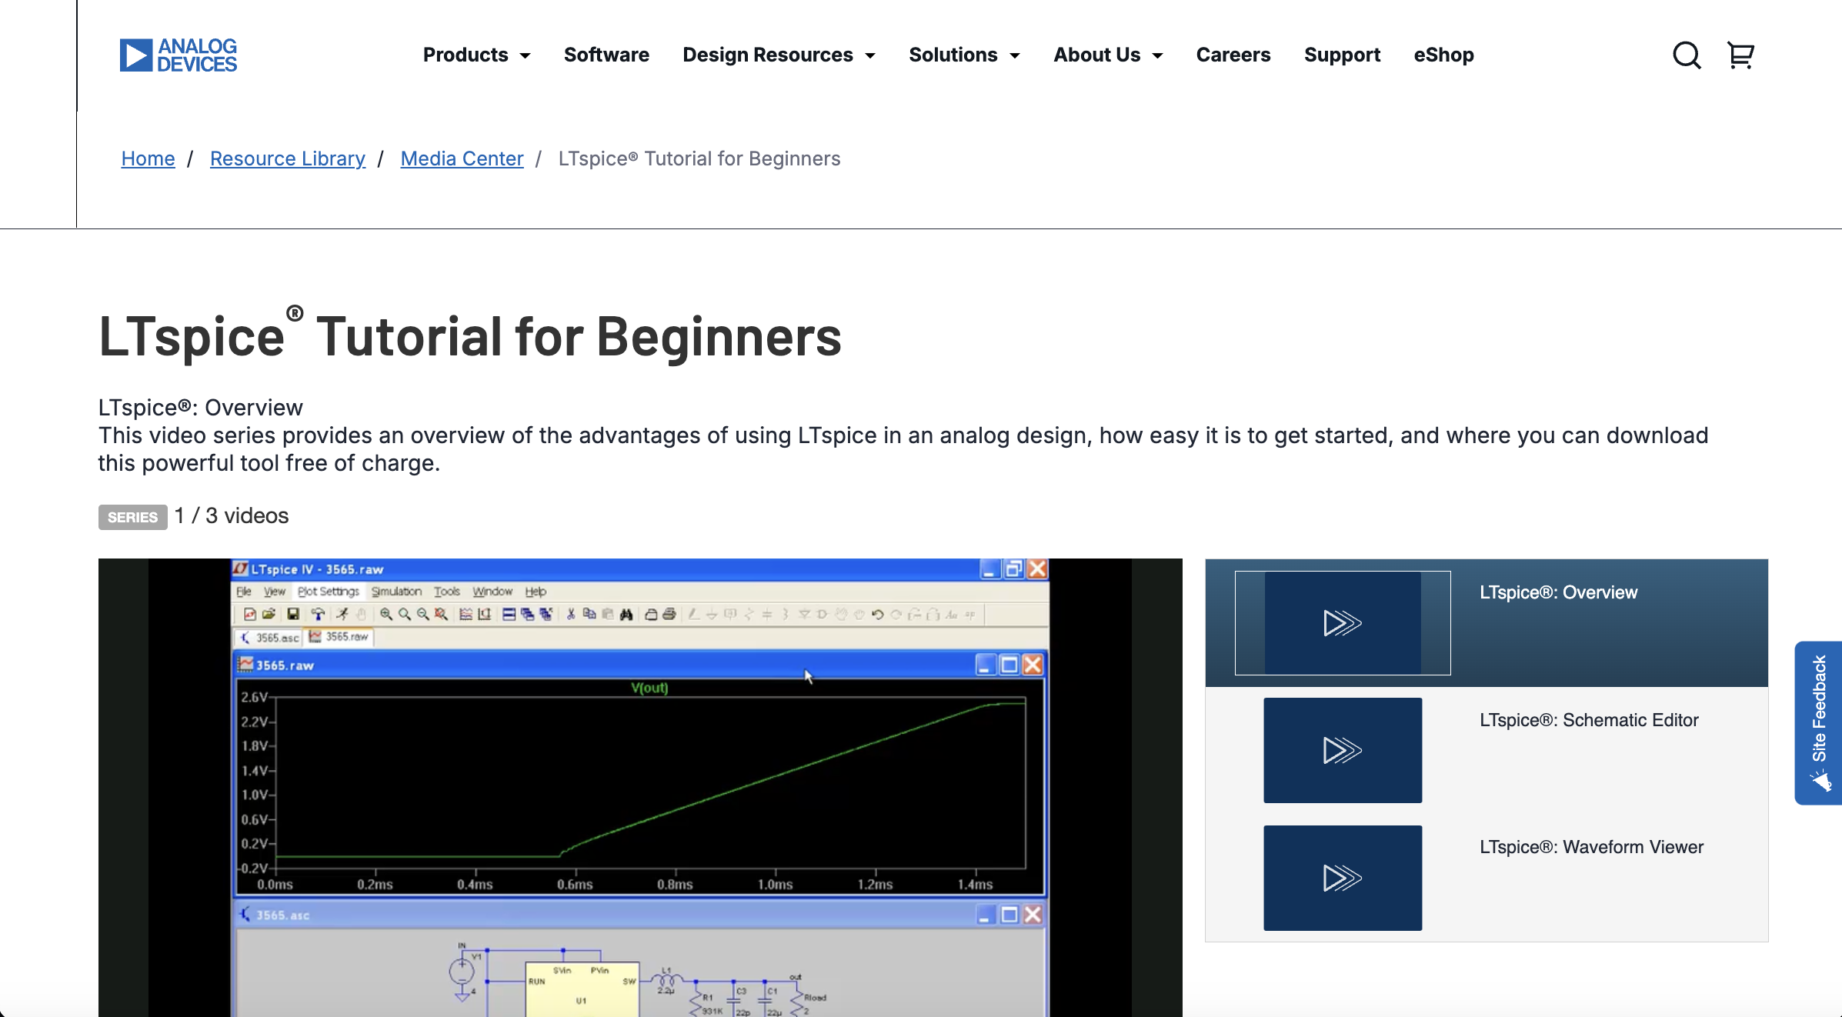Click the SERIES badge
Screen dimensions: 1842x1017
click(x=132, y=517)
